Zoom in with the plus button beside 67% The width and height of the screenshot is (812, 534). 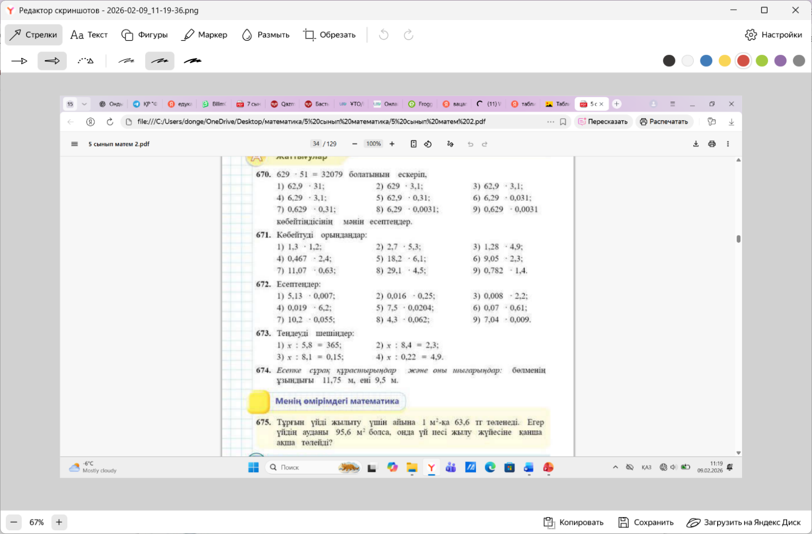[59, 522]
